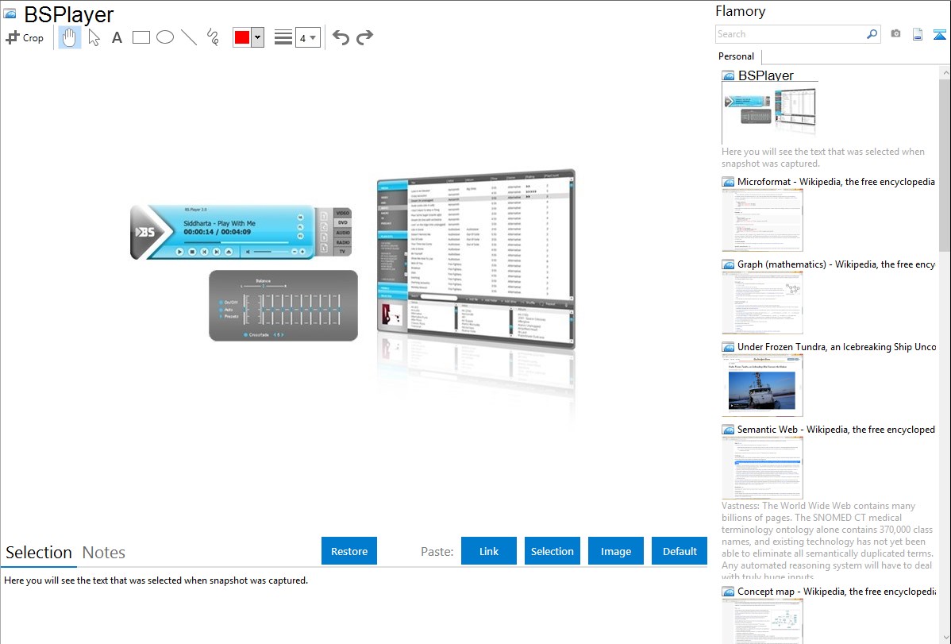Click the sidebar vertical scrollbar thumb
Image resolution: width=951 pixels, height=644 pixels.
point(945,164)
